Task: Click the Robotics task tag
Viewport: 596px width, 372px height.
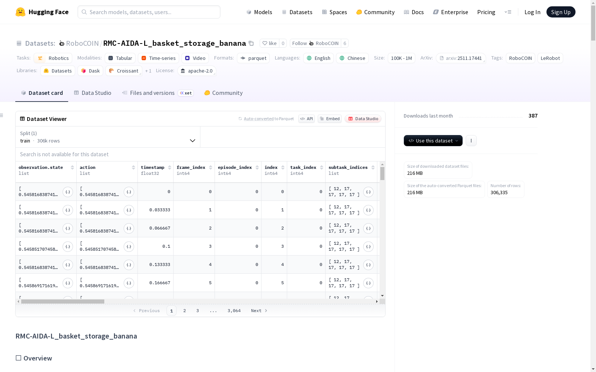Action: pyautogui.click(x=53, y=58)
